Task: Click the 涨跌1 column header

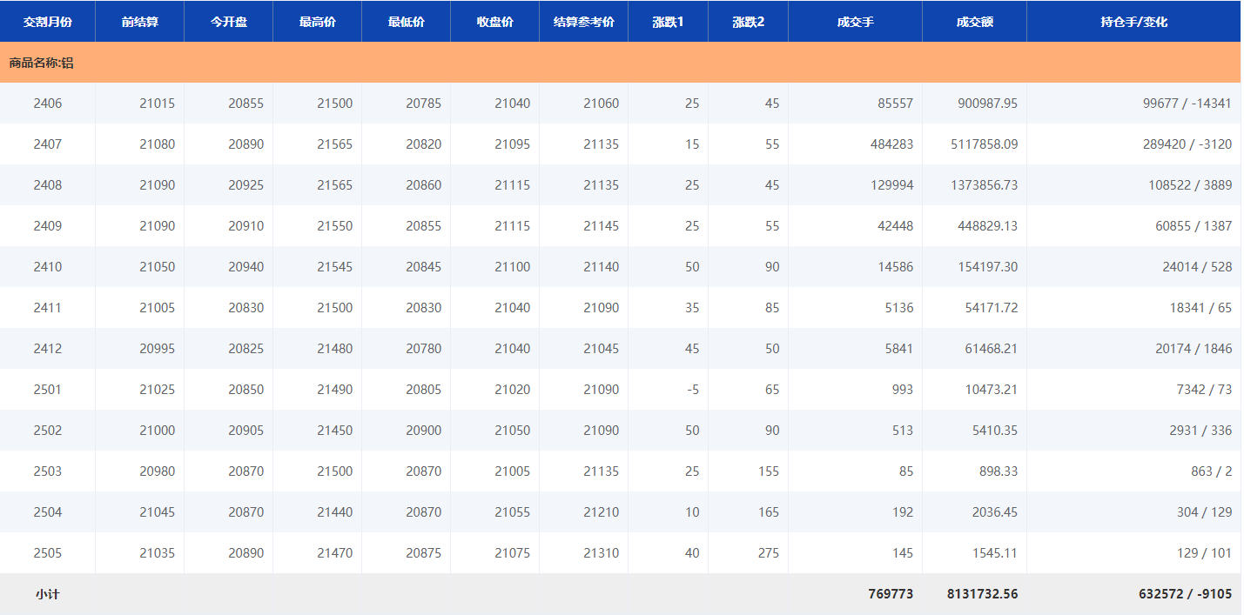Action: [668, 22]
